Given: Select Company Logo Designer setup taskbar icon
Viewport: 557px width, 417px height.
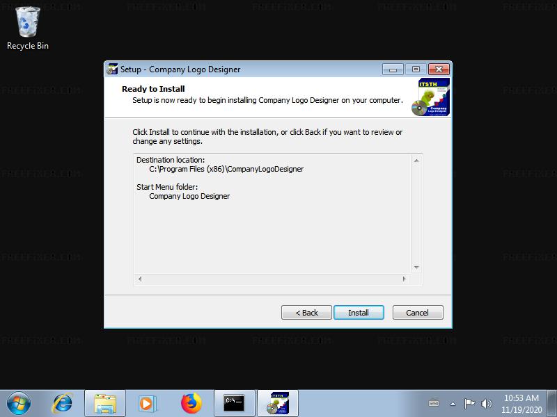Looking at the screenshot, I should tap(278, 404).
